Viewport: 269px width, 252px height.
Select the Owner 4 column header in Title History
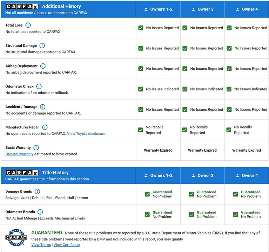pos(247,175)
